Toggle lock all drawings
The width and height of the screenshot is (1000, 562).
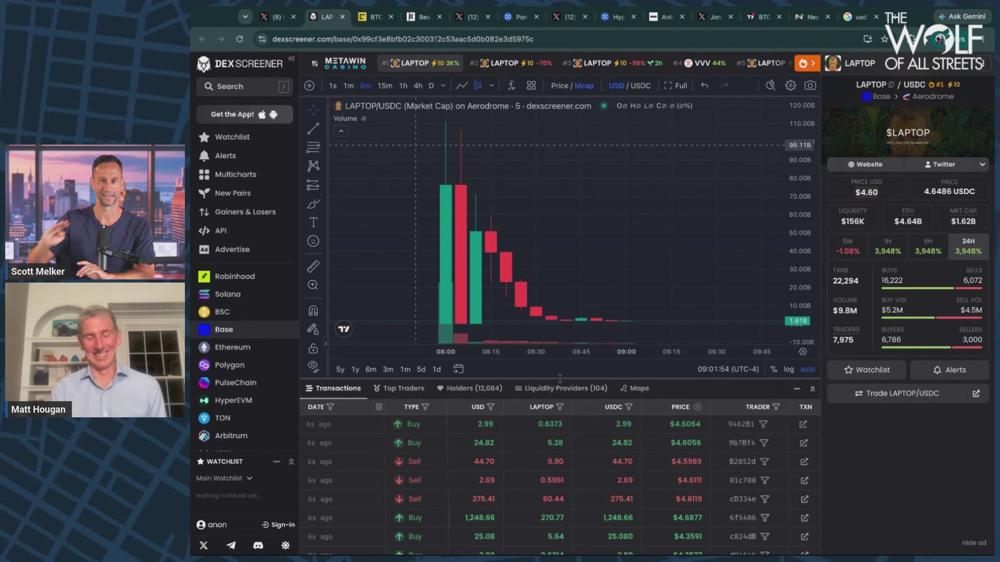coord(313,348)
